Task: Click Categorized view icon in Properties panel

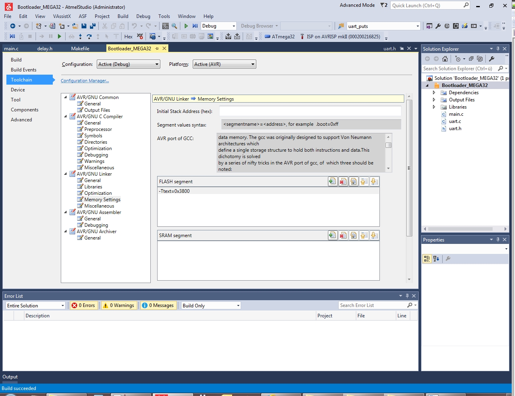Action: pos(427,259)
